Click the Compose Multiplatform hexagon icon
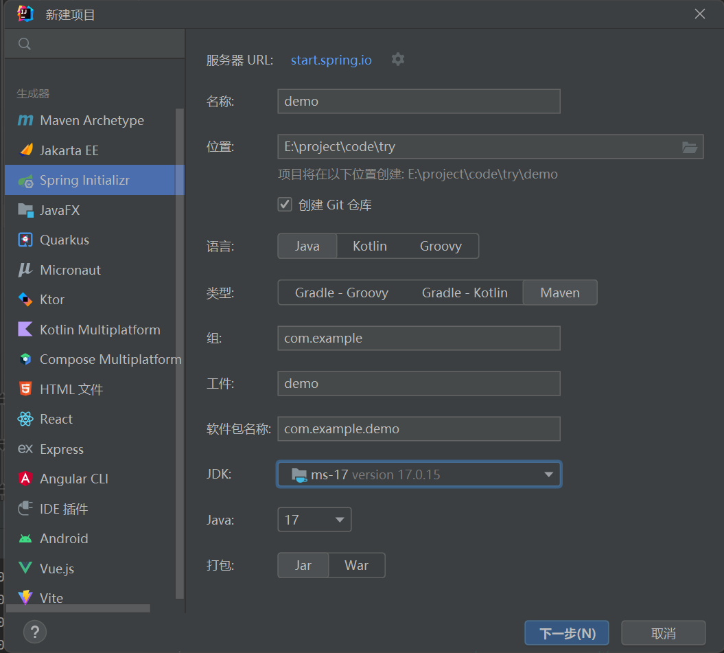 click(x=25, y=359)
